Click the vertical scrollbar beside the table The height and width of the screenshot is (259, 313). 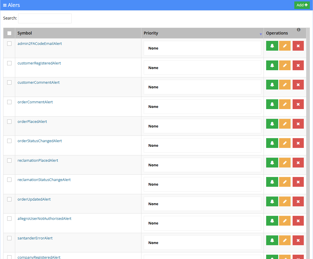click(x=308, y=143)
